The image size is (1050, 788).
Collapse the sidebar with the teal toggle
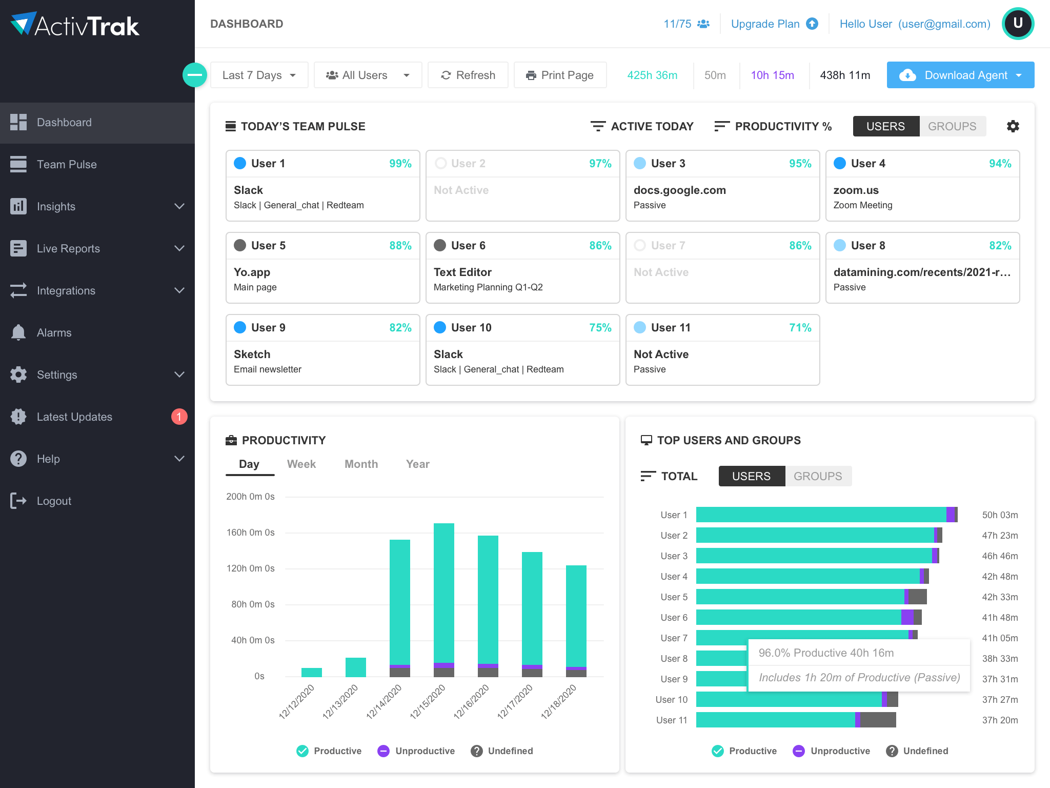click(195, 75)
